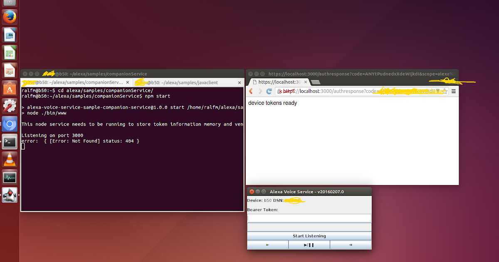This screenshot has height=262, width=499.
Task: Go back in the browser
Action: [x=251, y=91]
